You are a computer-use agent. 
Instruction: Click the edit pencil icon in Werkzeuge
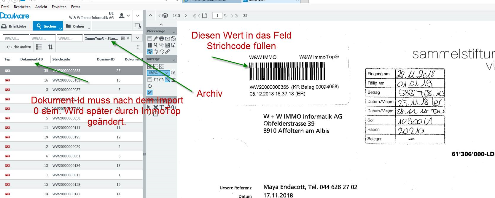[156, 39]
